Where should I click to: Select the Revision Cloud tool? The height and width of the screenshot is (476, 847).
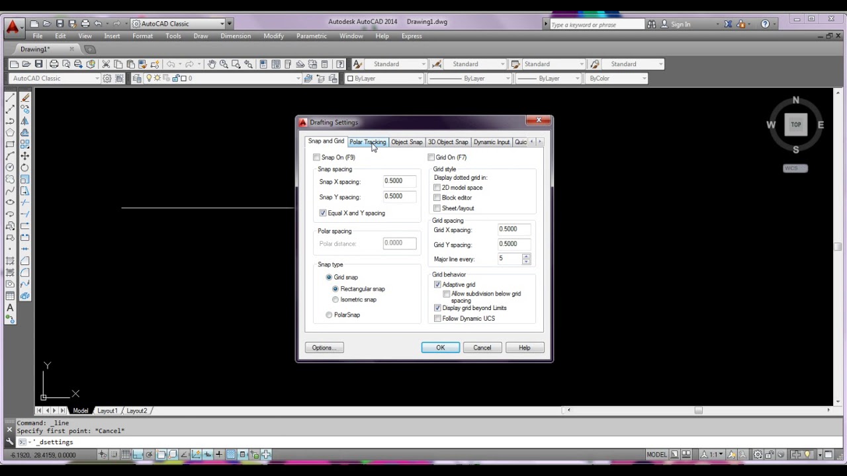tap(10, 179)
